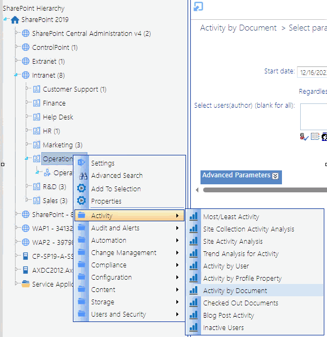Click the pop-out window icon at top

[198, 6]
